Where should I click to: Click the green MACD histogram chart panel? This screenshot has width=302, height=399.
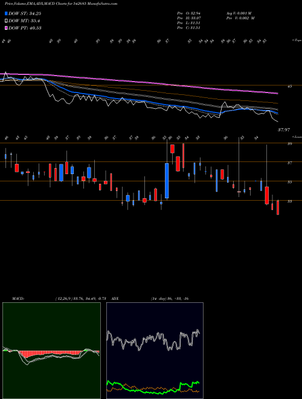pyautogui.click(x=51, y=351)
